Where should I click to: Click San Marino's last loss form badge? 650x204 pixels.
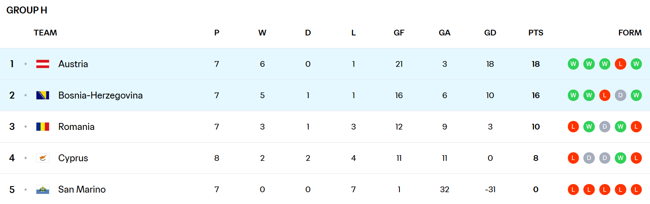(x=636, y=189)
